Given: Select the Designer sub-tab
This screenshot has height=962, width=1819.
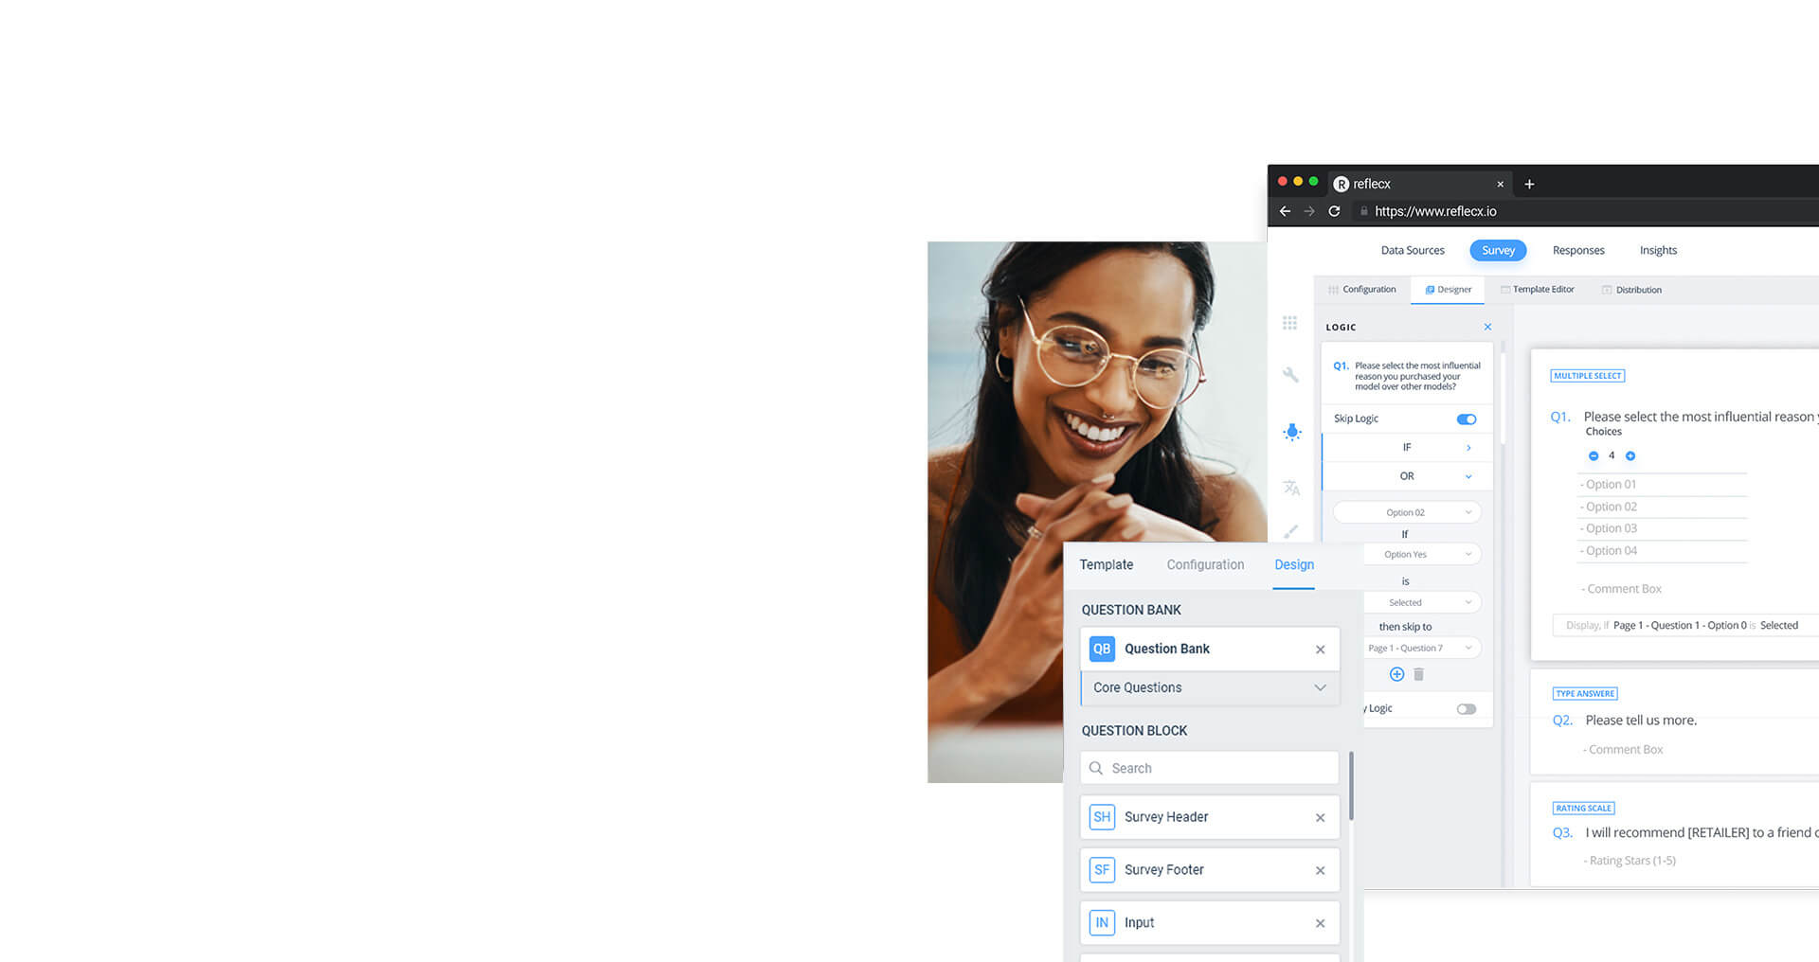Looking at the screenshot, I should pos(1449,290).
